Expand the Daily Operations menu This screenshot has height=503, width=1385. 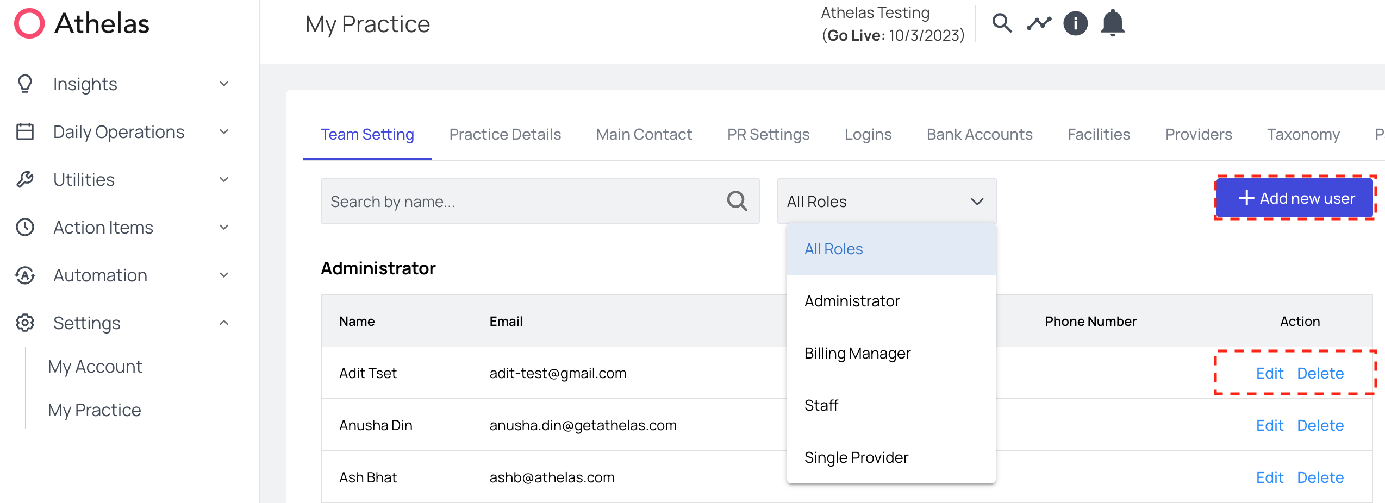(224, 131)
